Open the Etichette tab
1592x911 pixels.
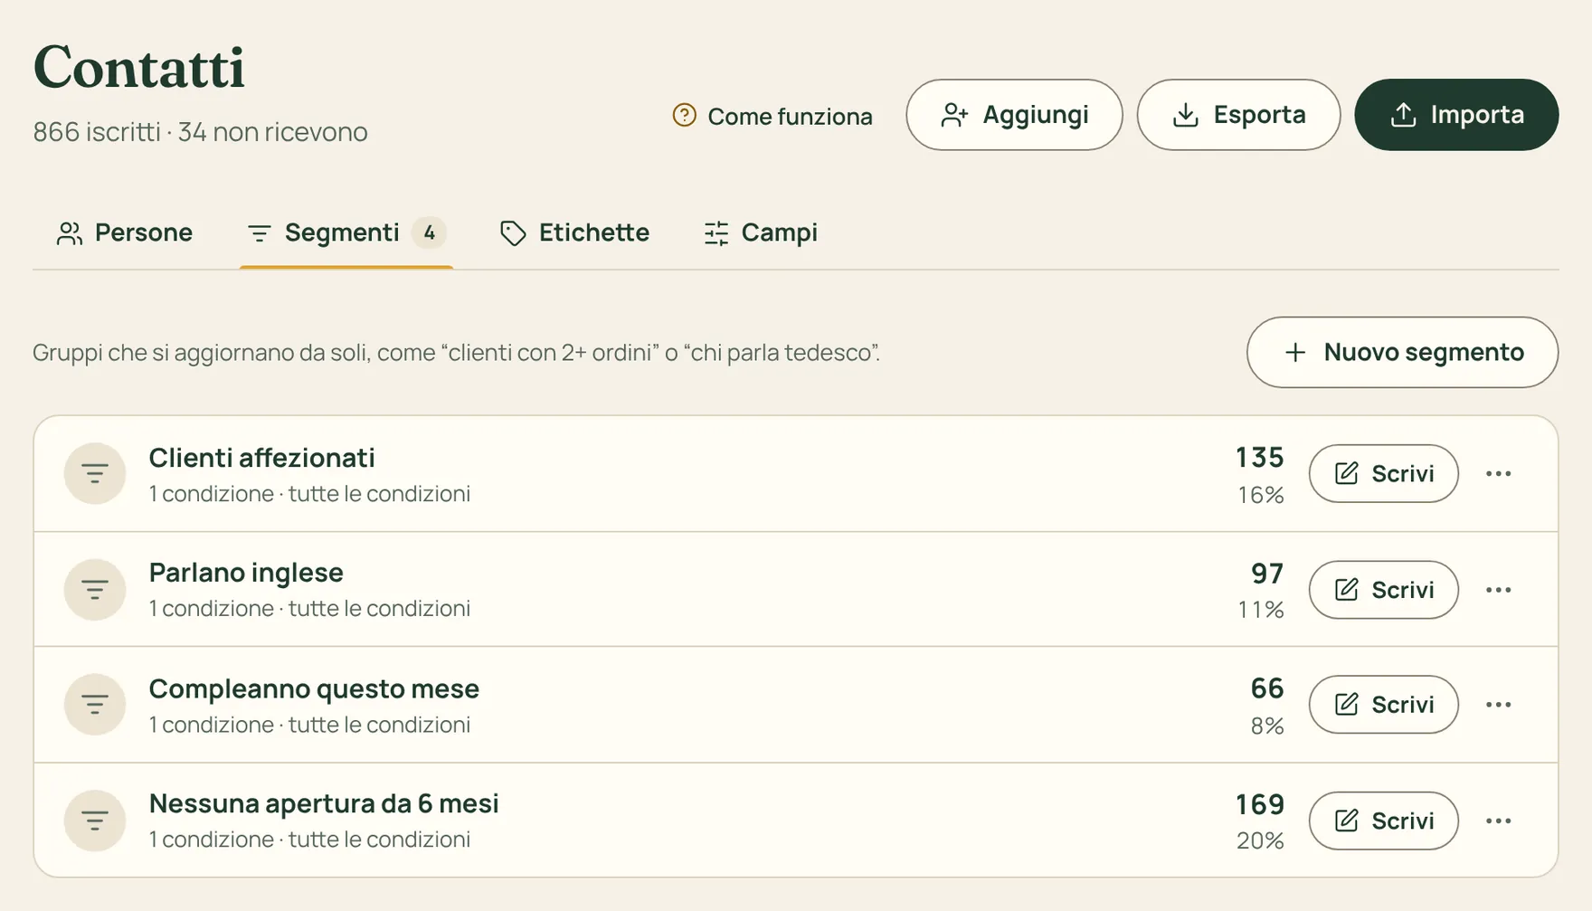[574, 233]
